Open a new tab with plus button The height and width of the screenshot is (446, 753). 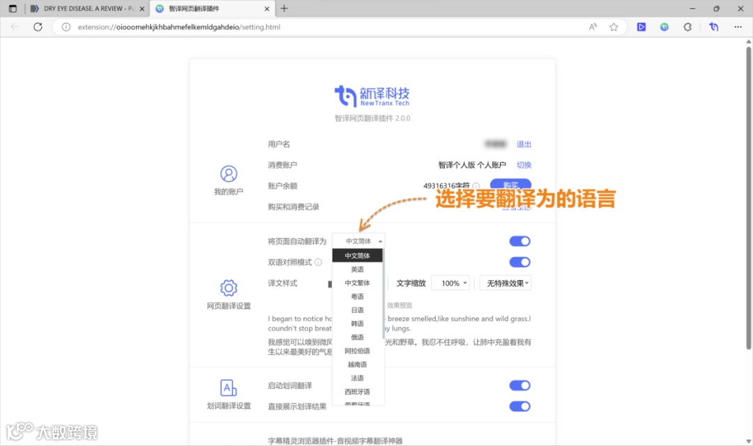284,8
